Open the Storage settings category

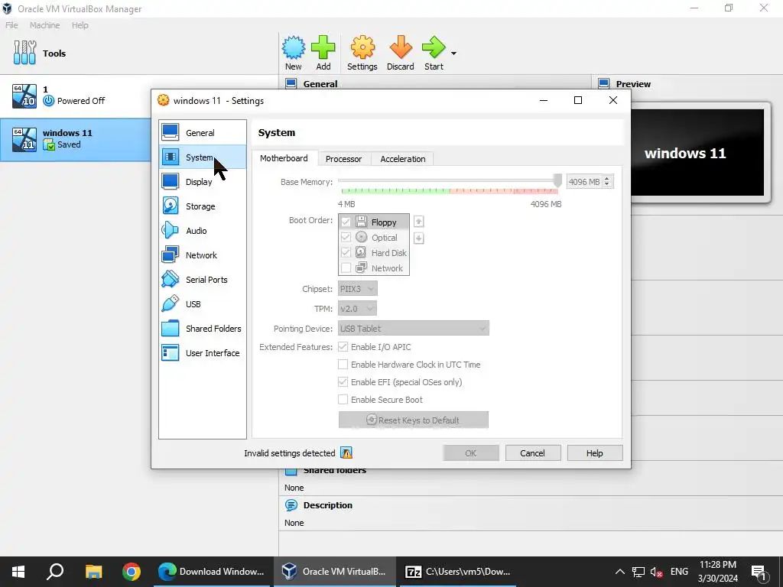point(202,206)
